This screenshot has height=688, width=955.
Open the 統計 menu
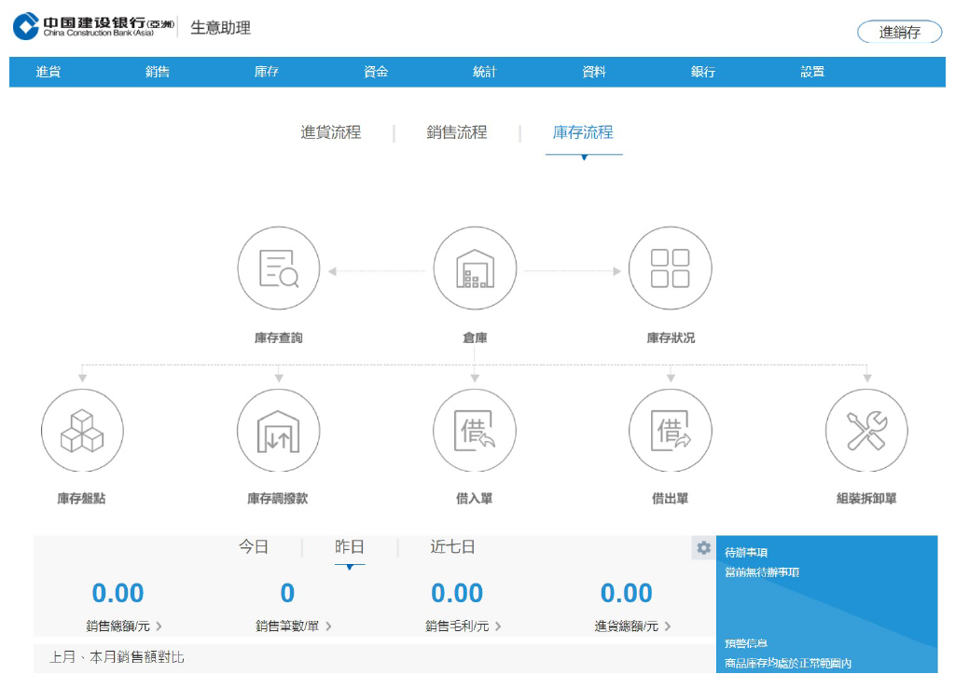[485, 72]
